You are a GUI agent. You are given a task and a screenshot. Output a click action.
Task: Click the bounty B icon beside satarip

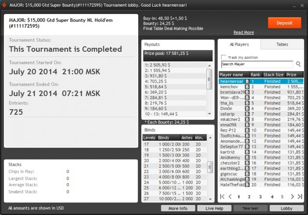(x=247, y=114)
